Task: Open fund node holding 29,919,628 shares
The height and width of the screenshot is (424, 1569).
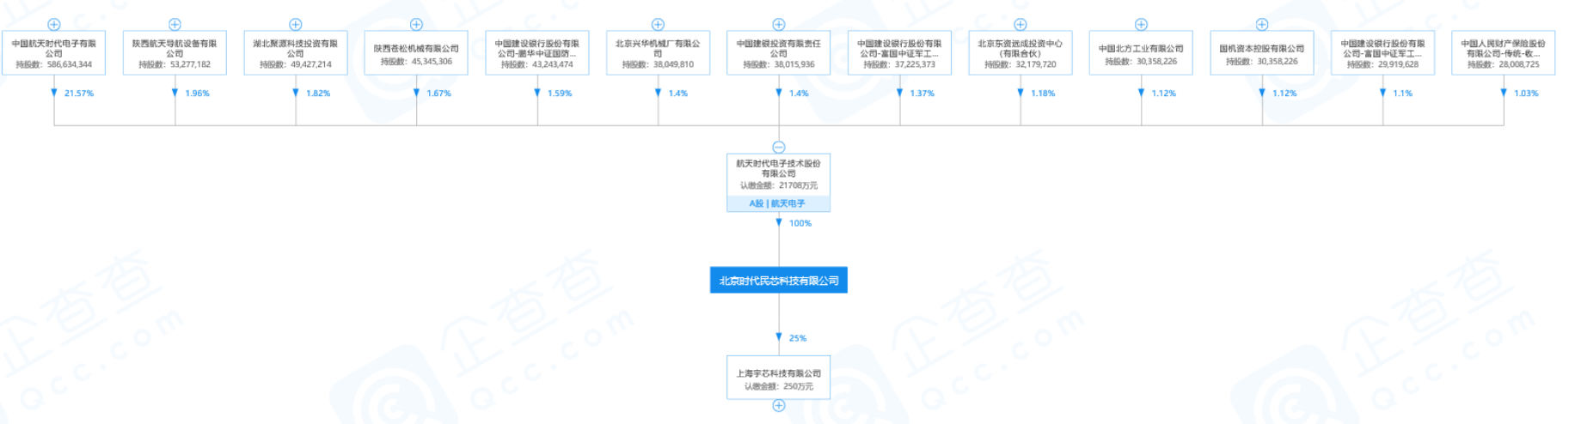Action: click(1382, 53)
